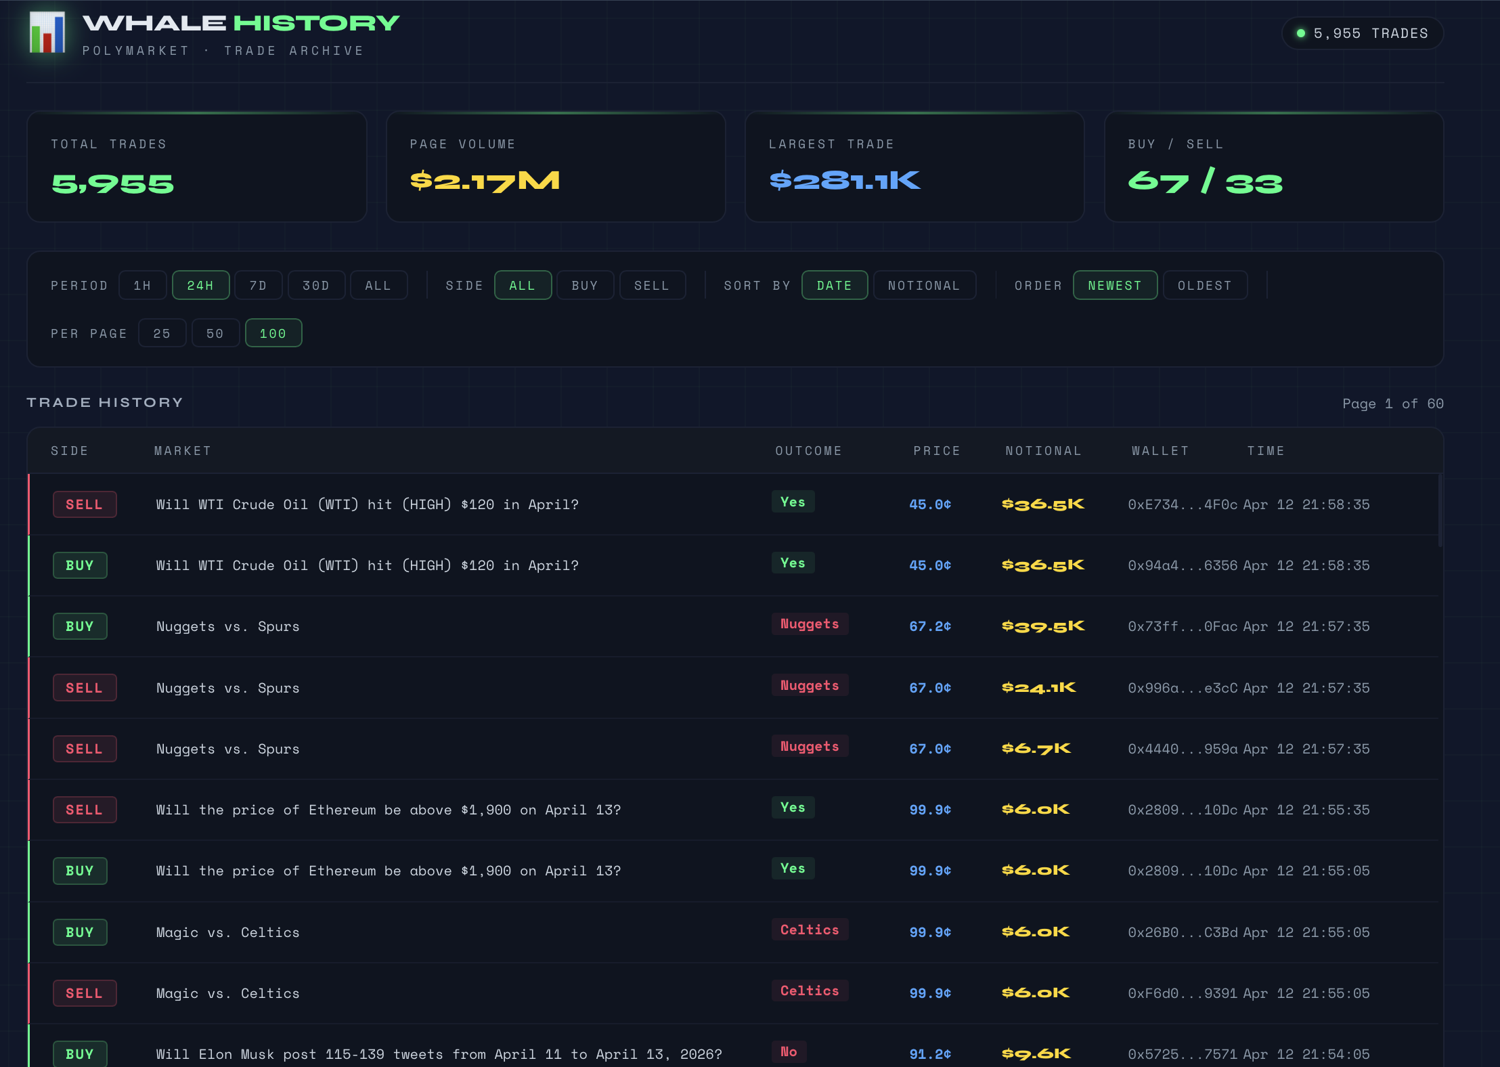Viewport: 1500px width, 1067px height.
Task: Click SELL tag on the $24.1K Nuggets row
Action: 85,688
